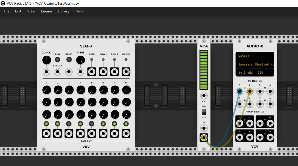Toggle the SEQ-3 RUN button
Viewport: 298px width, 166px height.
coord(58,59)
